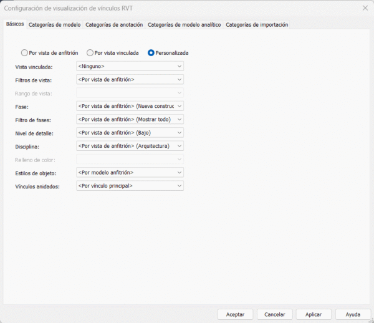The width and height of the screenshot is (374, 323).
Task: Expand the Disciplina dropdown
Action: pos(130,146)
